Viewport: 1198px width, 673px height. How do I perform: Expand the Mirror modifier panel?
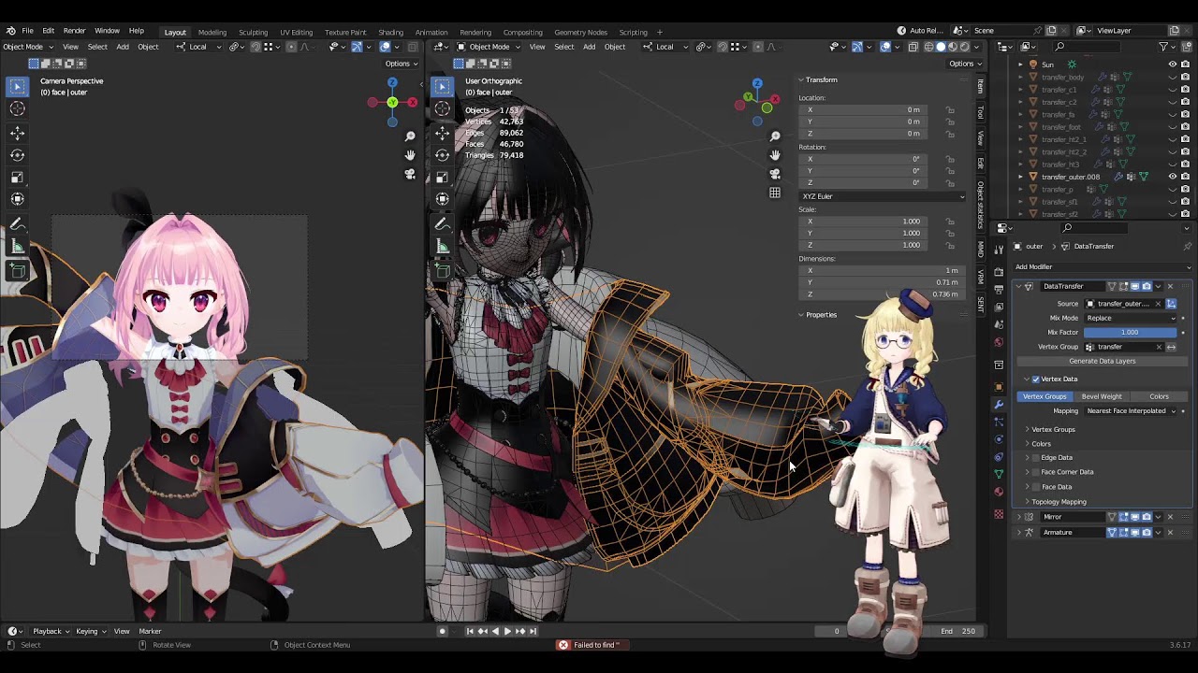[1019, 517]
